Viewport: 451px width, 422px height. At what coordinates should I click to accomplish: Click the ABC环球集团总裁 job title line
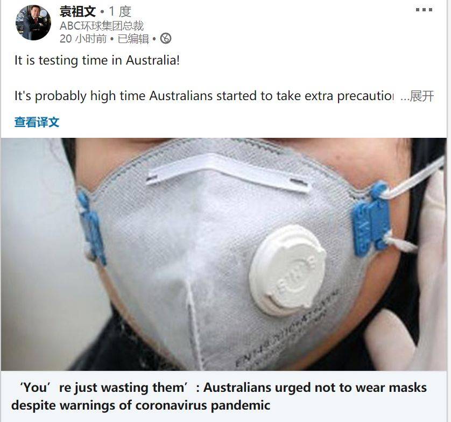point(102,26)
